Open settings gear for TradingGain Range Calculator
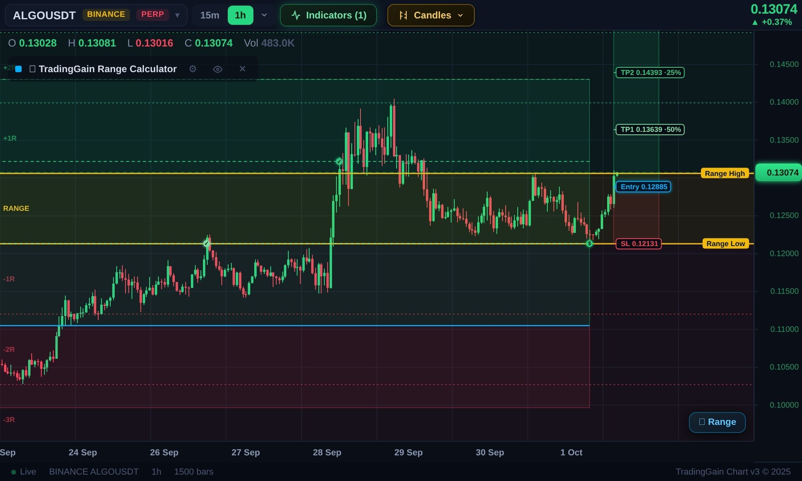Image resolution: width=802 pixels, height=481 pixels. coord(193,69)
